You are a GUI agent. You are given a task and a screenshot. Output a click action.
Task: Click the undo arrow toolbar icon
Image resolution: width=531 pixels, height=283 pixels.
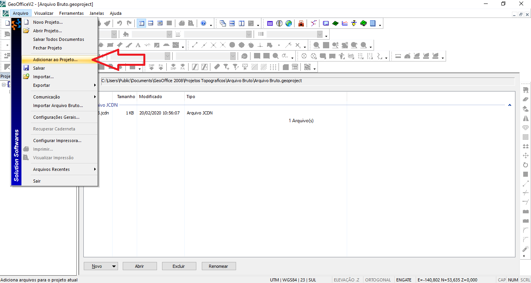coord(120,23)
